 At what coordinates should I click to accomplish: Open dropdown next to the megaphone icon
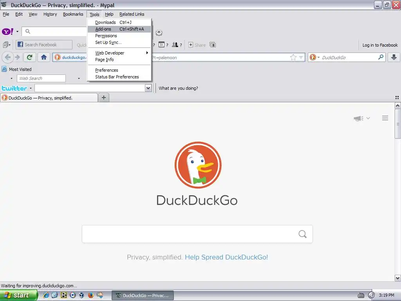pos(368,118)
